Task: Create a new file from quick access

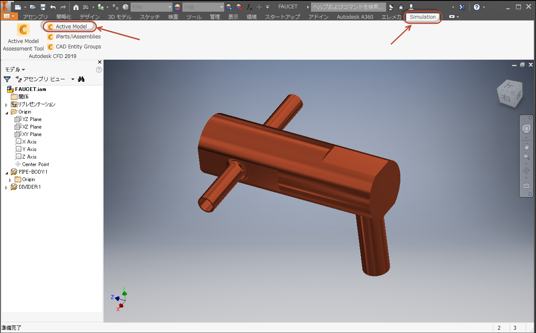Action: point(18,7)
